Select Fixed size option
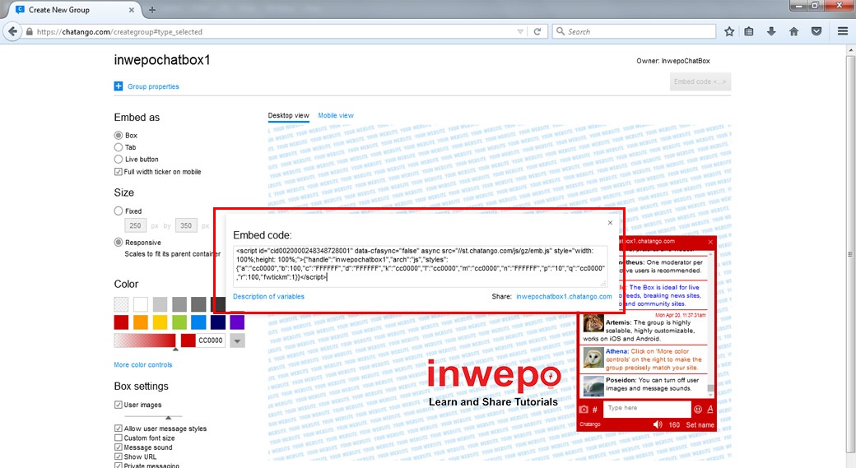 pyautogui.click(x=119, y=211)
